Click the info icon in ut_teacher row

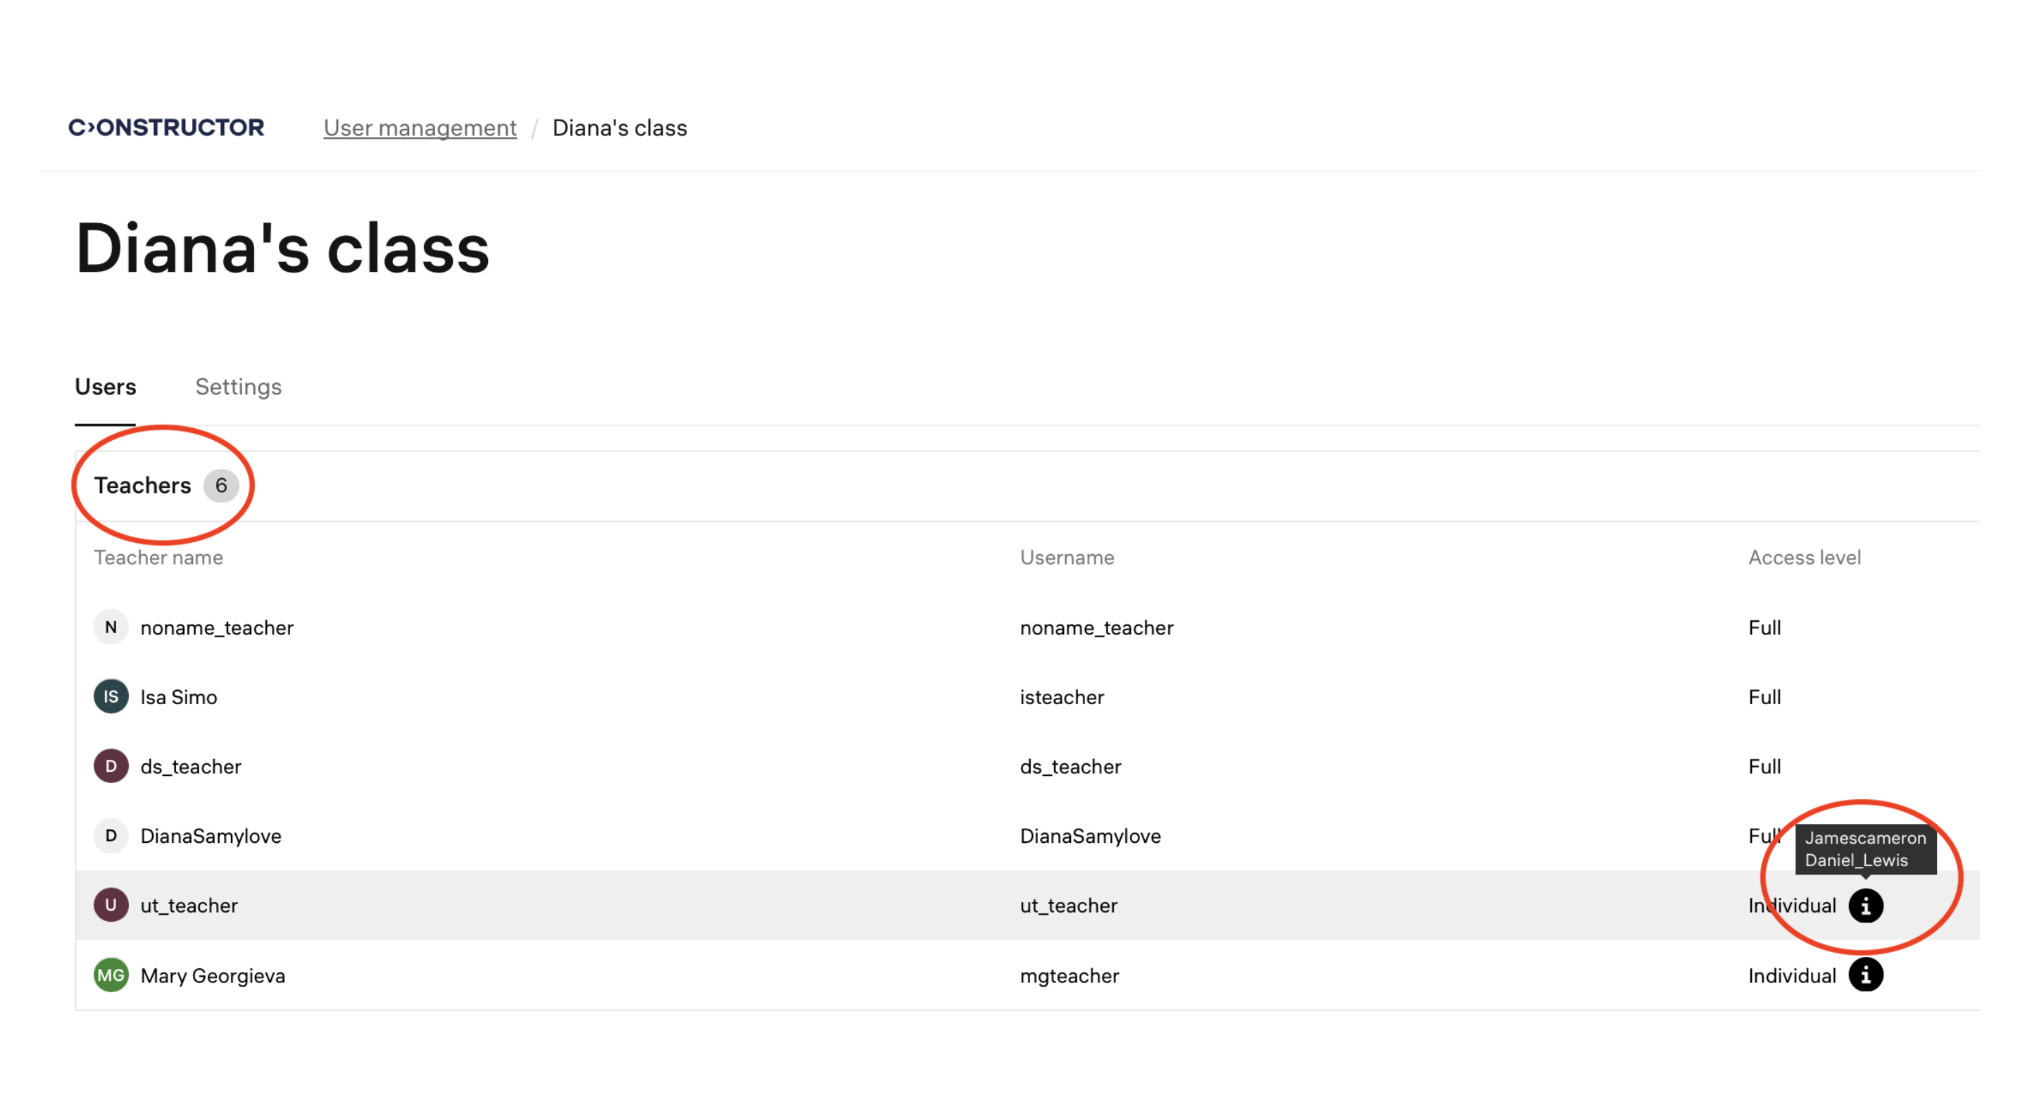(x=1864, y=905)
